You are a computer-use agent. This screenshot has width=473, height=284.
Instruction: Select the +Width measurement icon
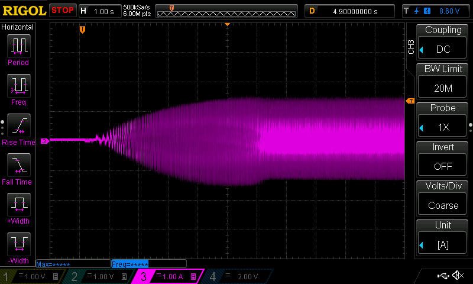(19, 204)
